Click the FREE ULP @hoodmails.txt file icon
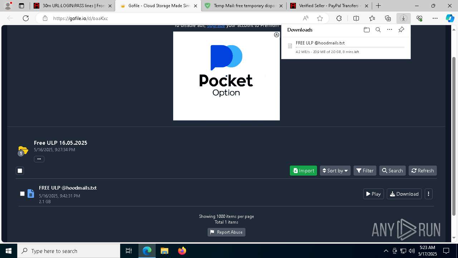458x258 pixels. 31,193
